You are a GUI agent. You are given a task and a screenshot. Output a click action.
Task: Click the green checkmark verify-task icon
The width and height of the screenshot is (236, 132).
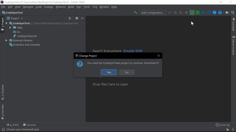[198, 12]
